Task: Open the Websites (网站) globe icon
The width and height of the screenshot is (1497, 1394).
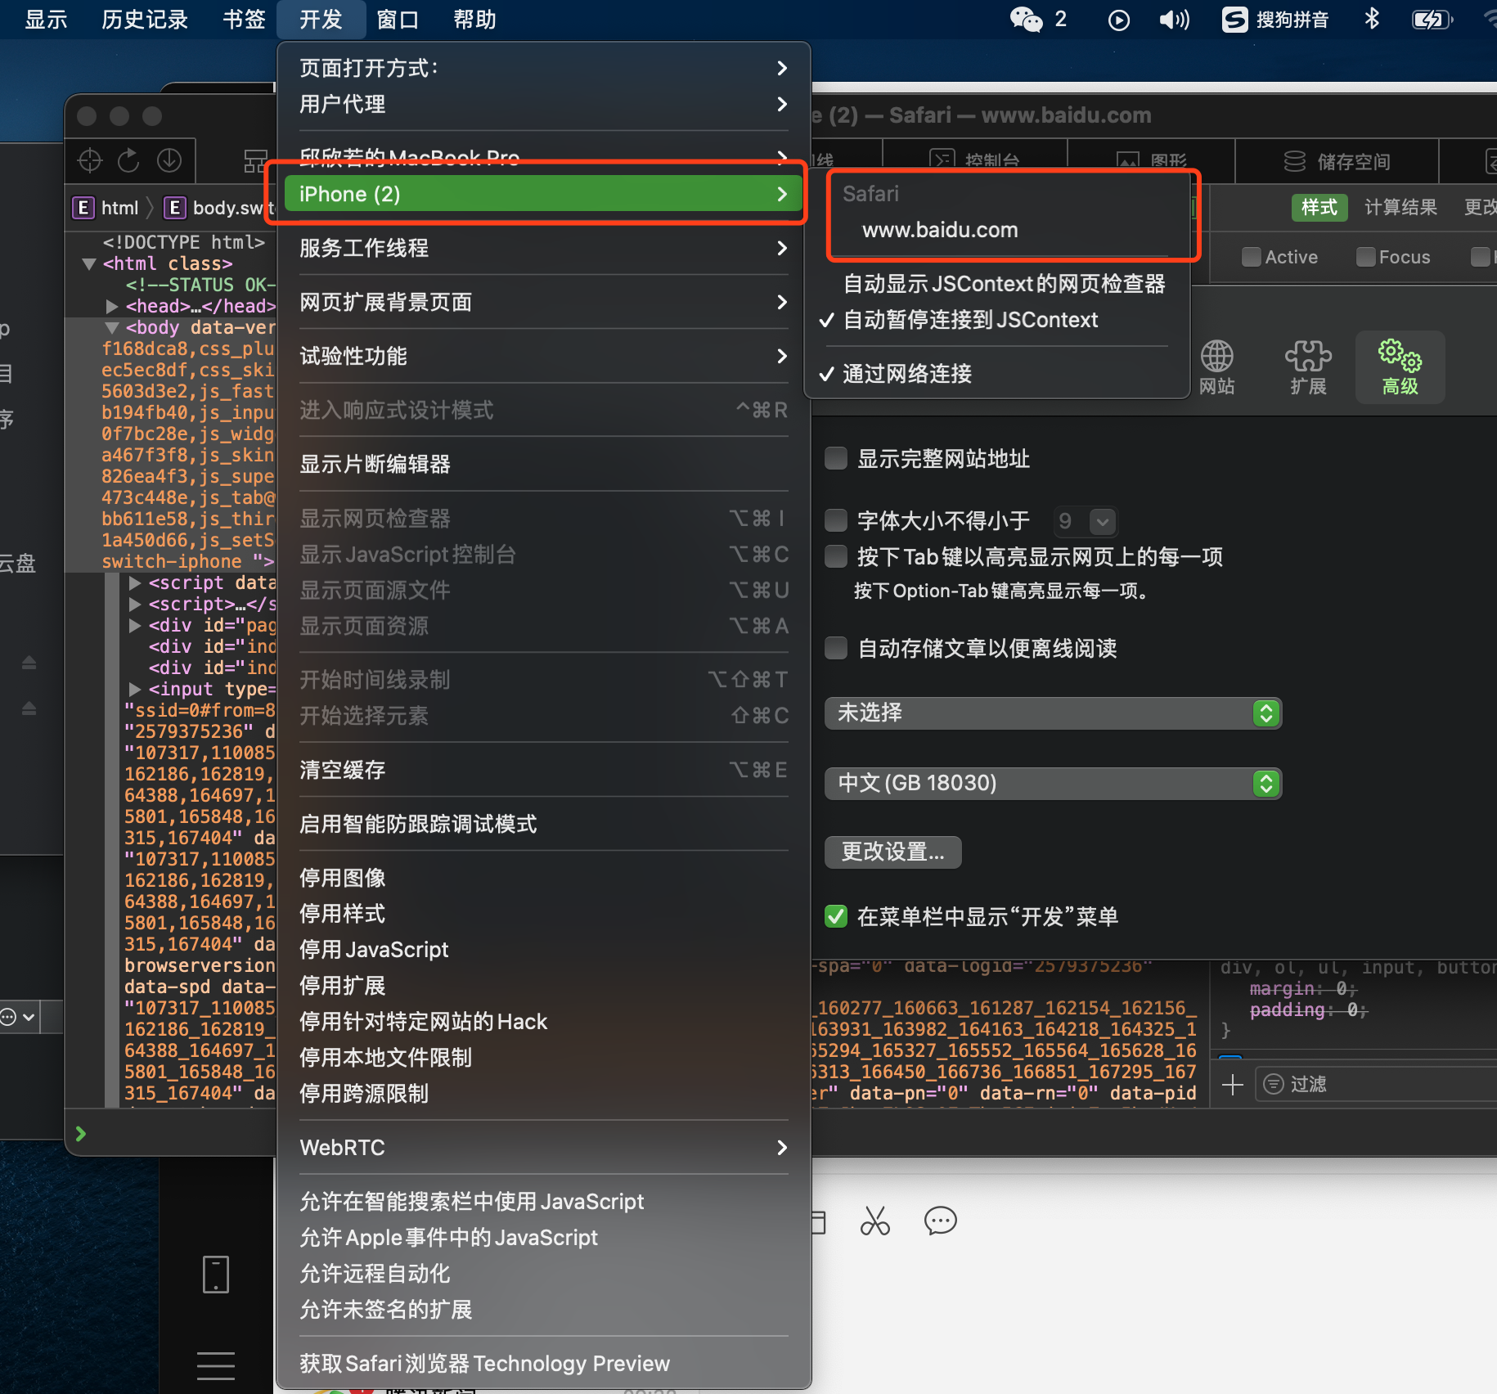Action: click(x=1216, y=368)
